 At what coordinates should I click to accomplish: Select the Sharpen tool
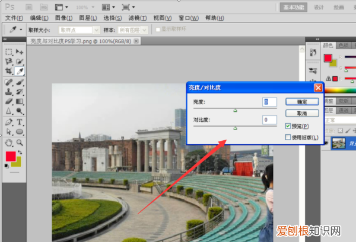(x=9, y=111)
